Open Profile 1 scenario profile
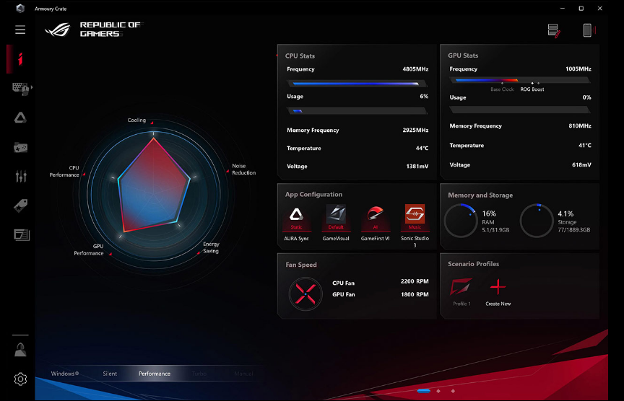Screen dimensions: 624x401 [x=461, y=288]
